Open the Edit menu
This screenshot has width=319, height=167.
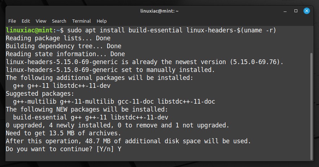pyautogui.click(x=26, y=21)
